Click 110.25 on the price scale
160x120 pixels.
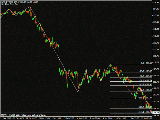[x=156, y=62]
